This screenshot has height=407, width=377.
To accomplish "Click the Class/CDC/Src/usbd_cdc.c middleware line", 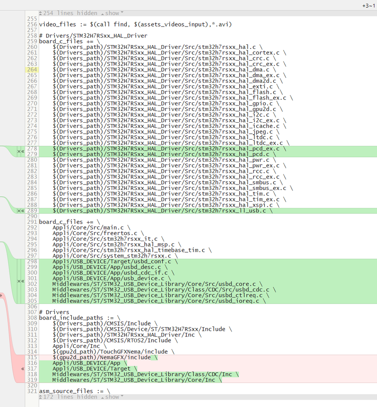I will [x=164, y=290].
